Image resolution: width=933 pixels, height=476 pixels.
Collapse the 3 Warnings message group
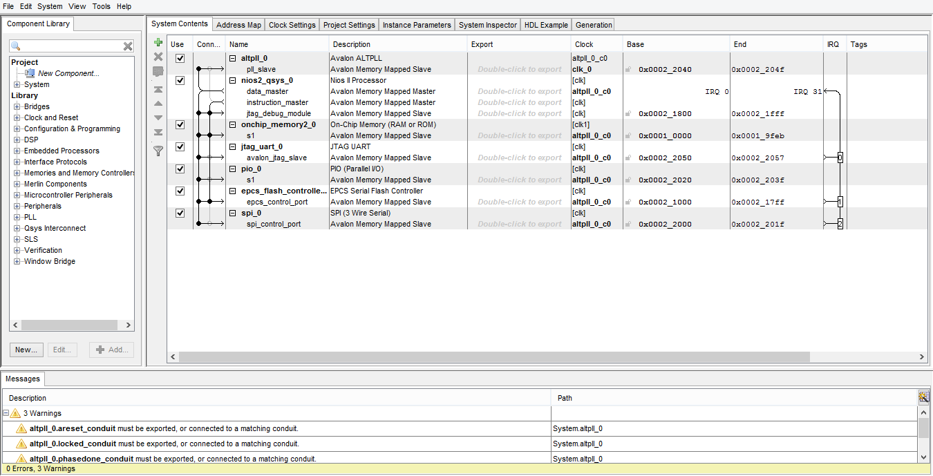point(6,413)
